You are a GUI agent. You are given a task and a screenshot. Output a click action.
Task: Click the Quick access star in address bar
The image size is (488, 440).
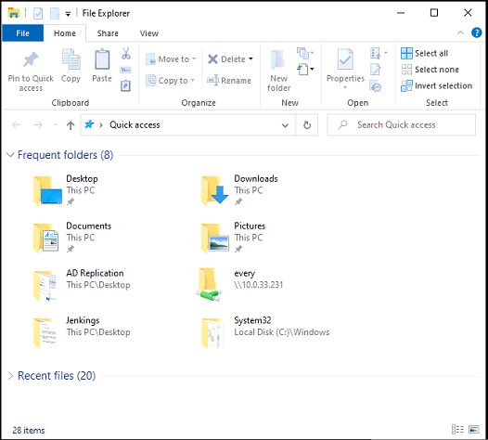(89, 124)
